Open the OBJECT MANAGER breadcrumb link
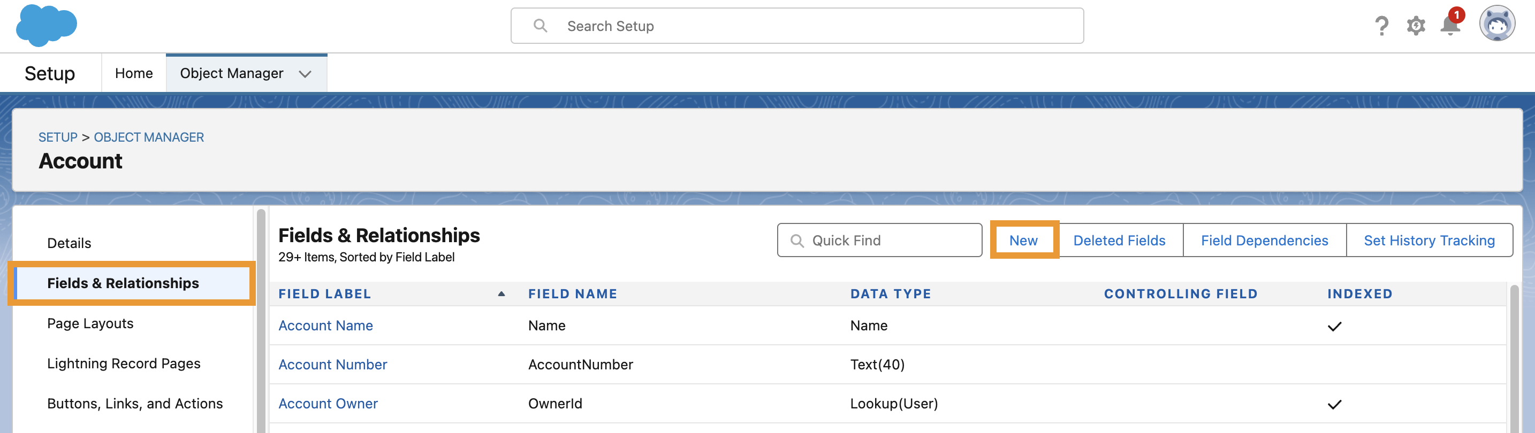This screenshot has width=1535, height=433. click(x=149, y=137)
